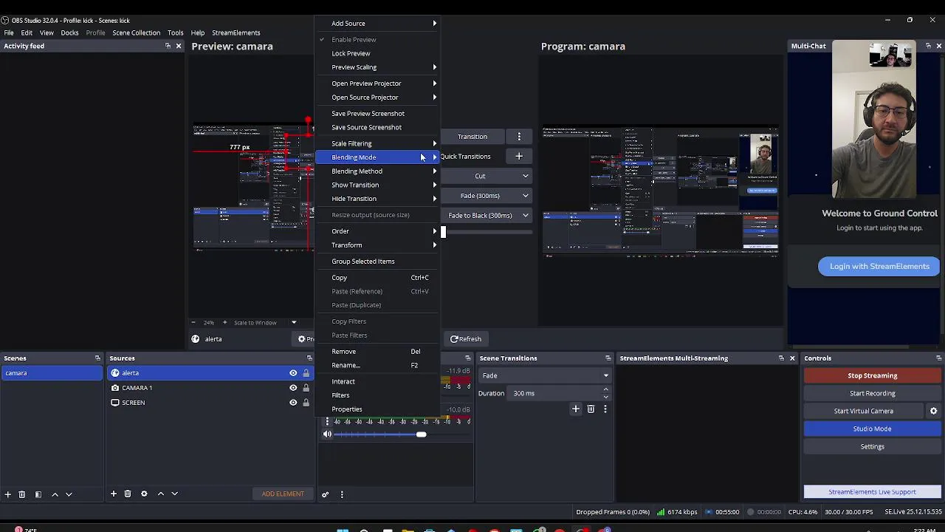The image size is (945, 532).
Task: Toggle lock for alerta source
Action: tap(306, 373)
